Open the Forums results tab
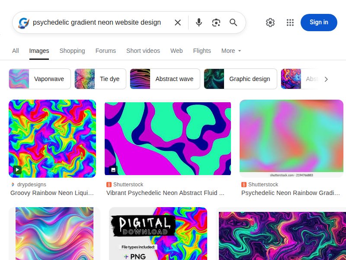346x260 pixels. click(106, 51)
